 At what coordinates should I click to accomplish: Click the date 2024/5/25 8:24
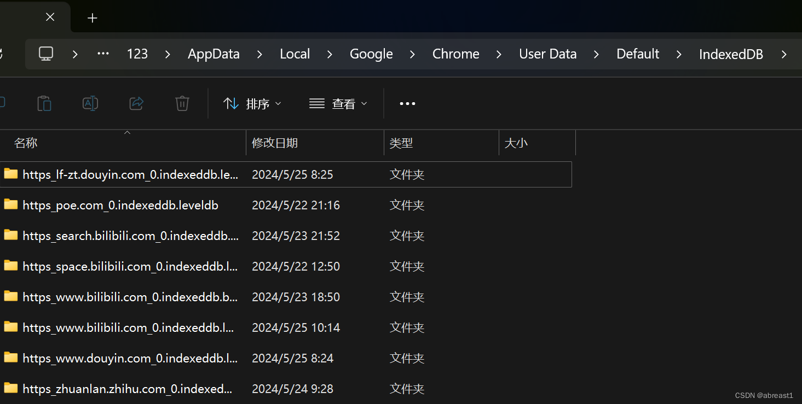point(292,358)
